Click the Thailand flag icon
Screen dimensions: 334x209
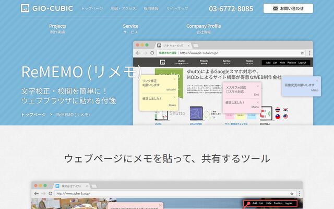(278, 110)
